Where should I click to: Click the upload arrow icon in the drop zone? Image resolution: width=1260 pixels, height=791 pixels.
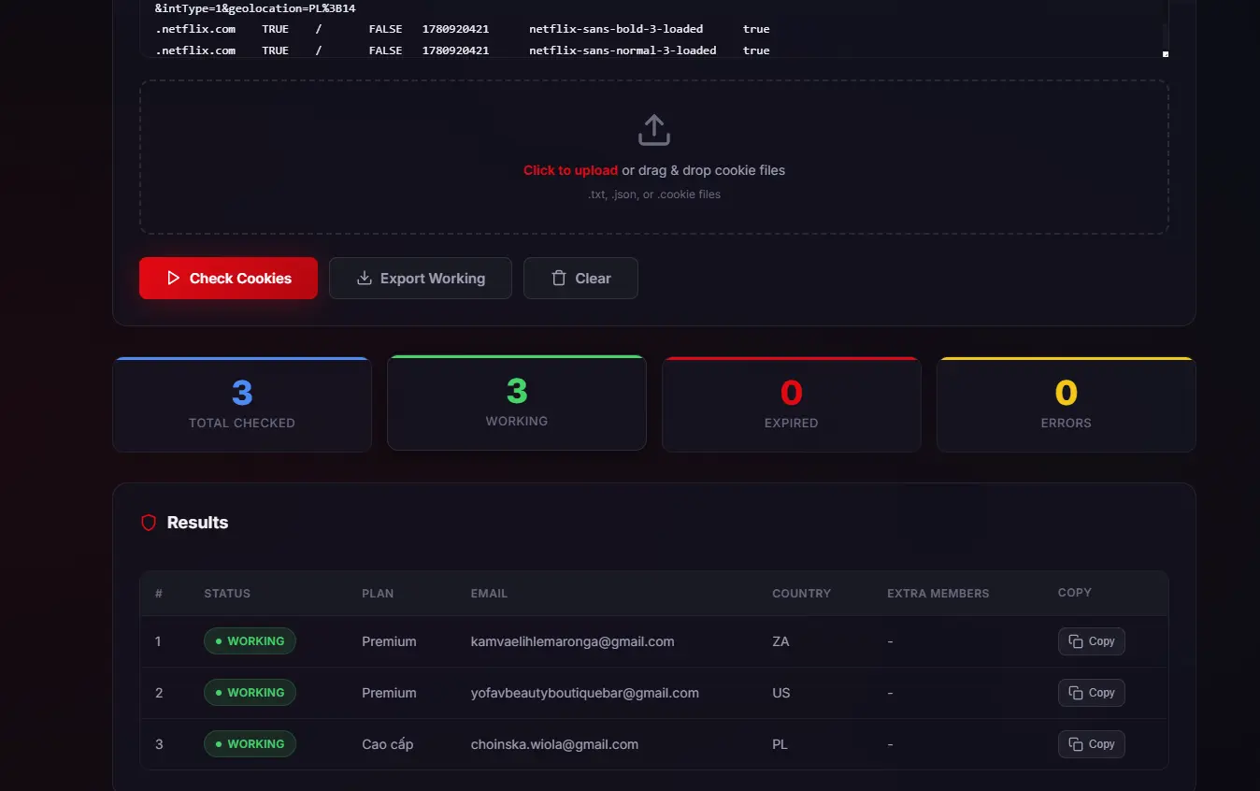[x=654, y=130]
